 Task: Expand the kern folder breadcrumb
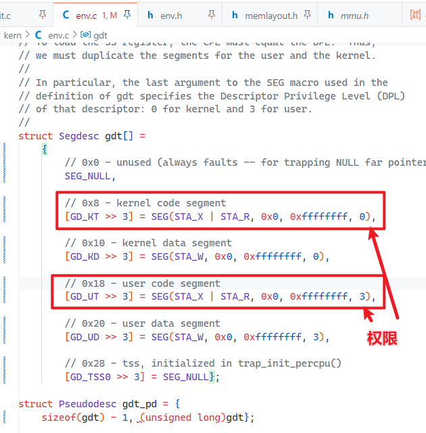[12, 34]
